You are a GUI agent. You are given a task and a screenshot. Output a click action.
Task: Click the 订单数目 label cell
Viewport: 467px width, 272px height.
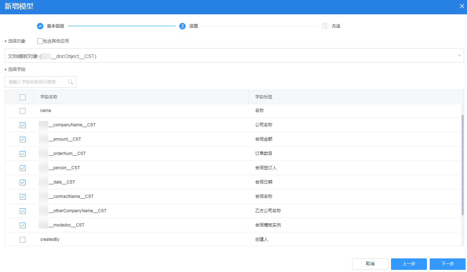pos(264,154)
